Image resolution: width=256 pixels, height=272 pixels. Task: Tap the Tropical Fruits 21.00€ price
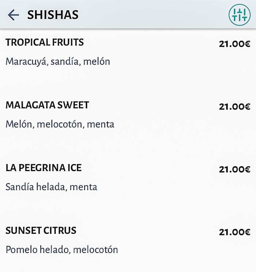tap(234, 44)
